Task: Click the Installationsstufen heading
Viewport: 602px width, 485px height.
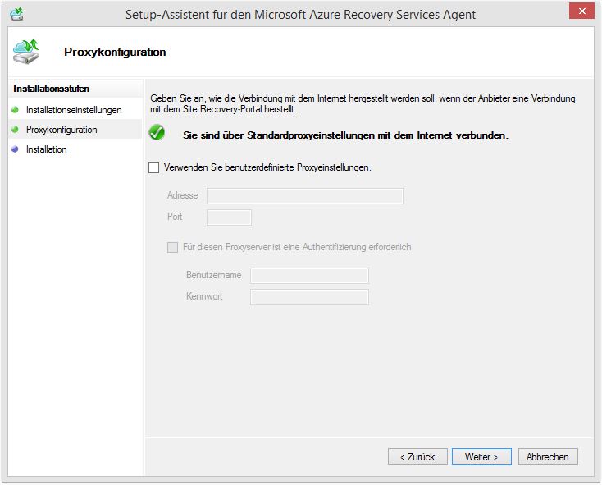Action: click(x=51, y=89)
